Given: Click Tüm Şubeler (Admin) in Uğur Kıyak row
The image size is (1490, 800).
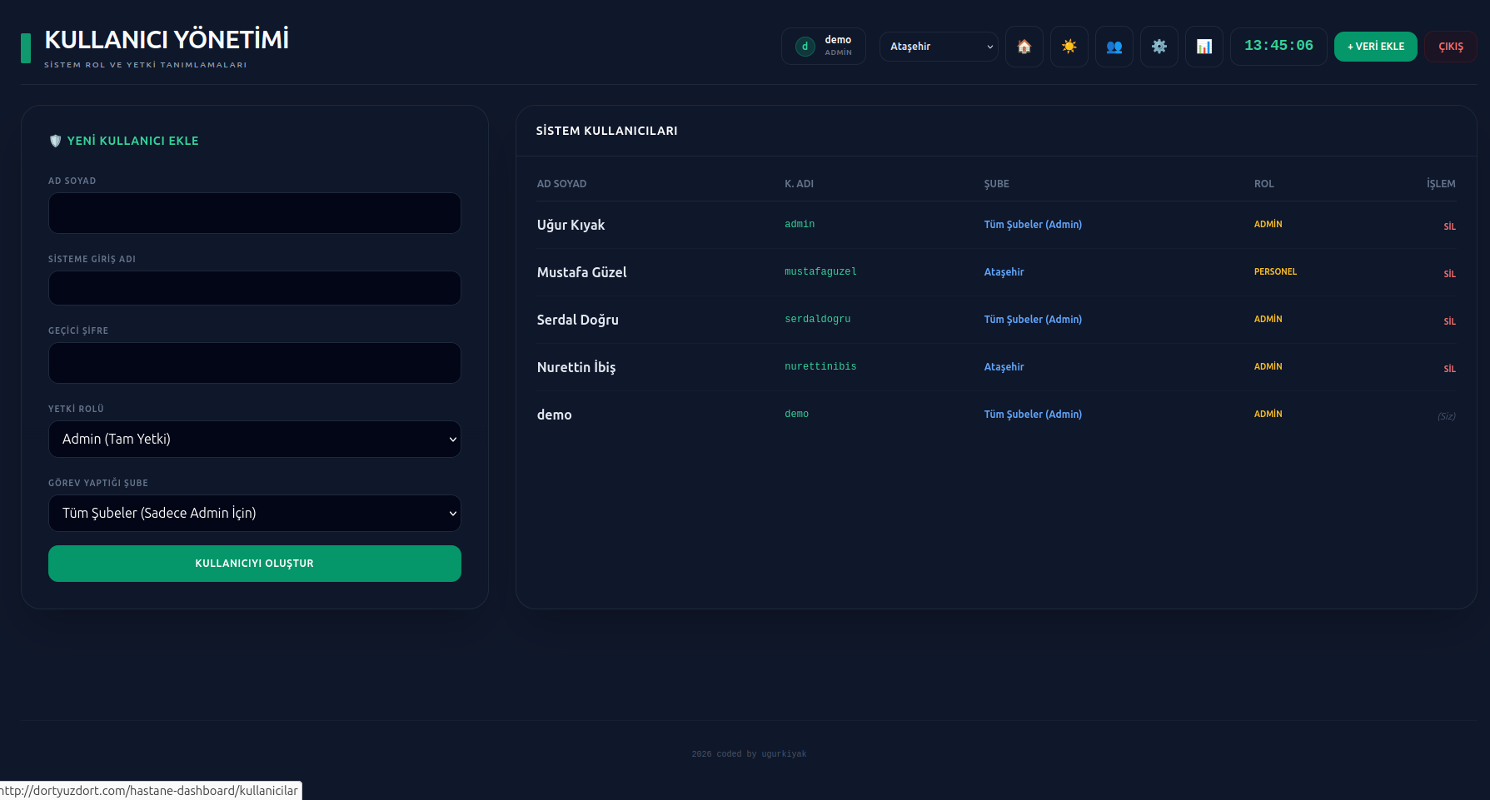Looking at the screenshot, I should tap(1033, 225).
